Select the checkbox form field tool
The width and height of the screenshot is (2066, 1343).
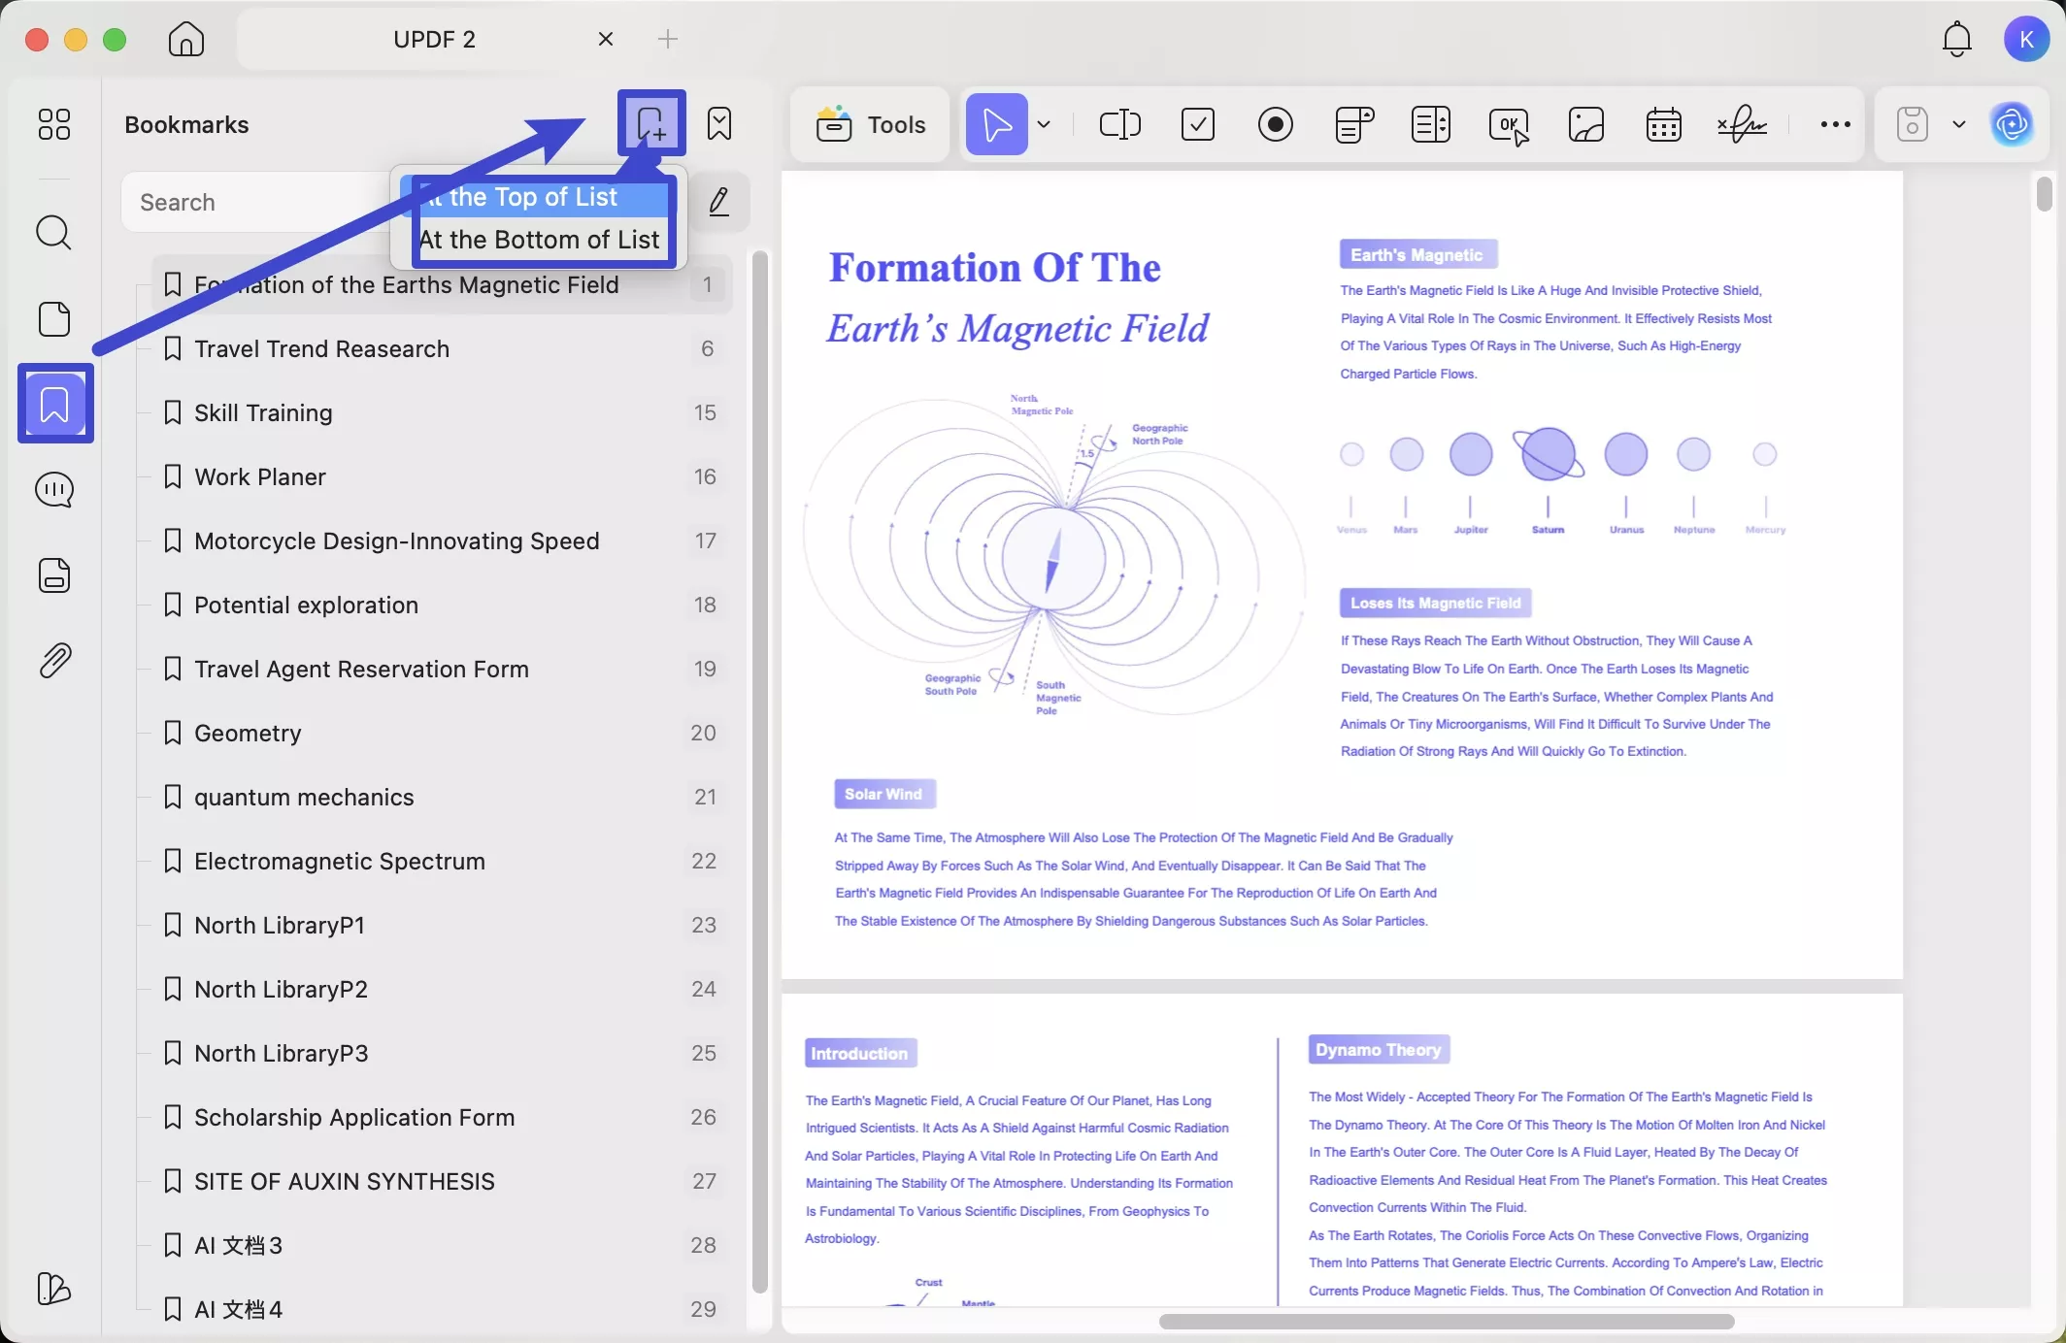[x=1197, y=124]
